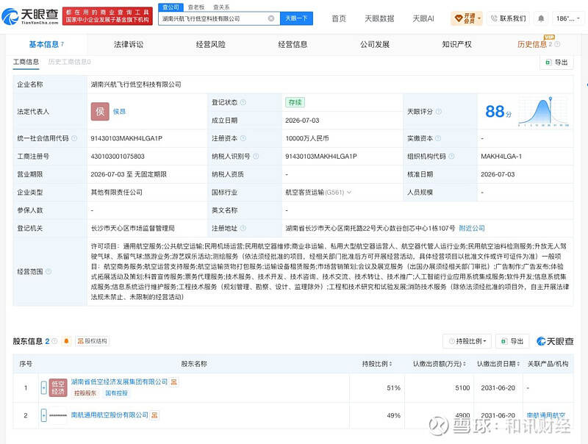Click the info icon beside 注册资本
This screenshot has height=444, width=588.
tap(243, 138)
